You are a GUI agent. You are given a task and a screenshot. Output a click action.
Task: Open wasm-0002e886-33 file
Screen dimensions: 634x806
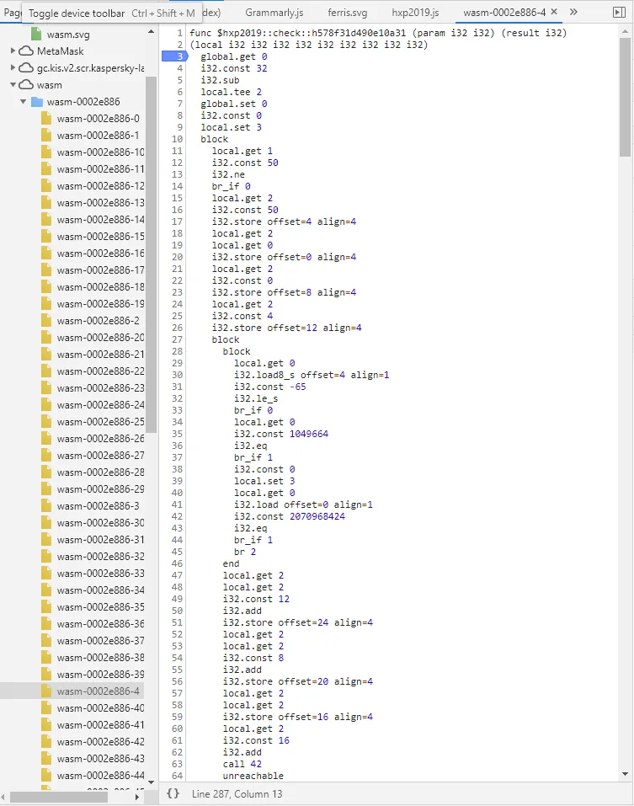click(101, 574)
